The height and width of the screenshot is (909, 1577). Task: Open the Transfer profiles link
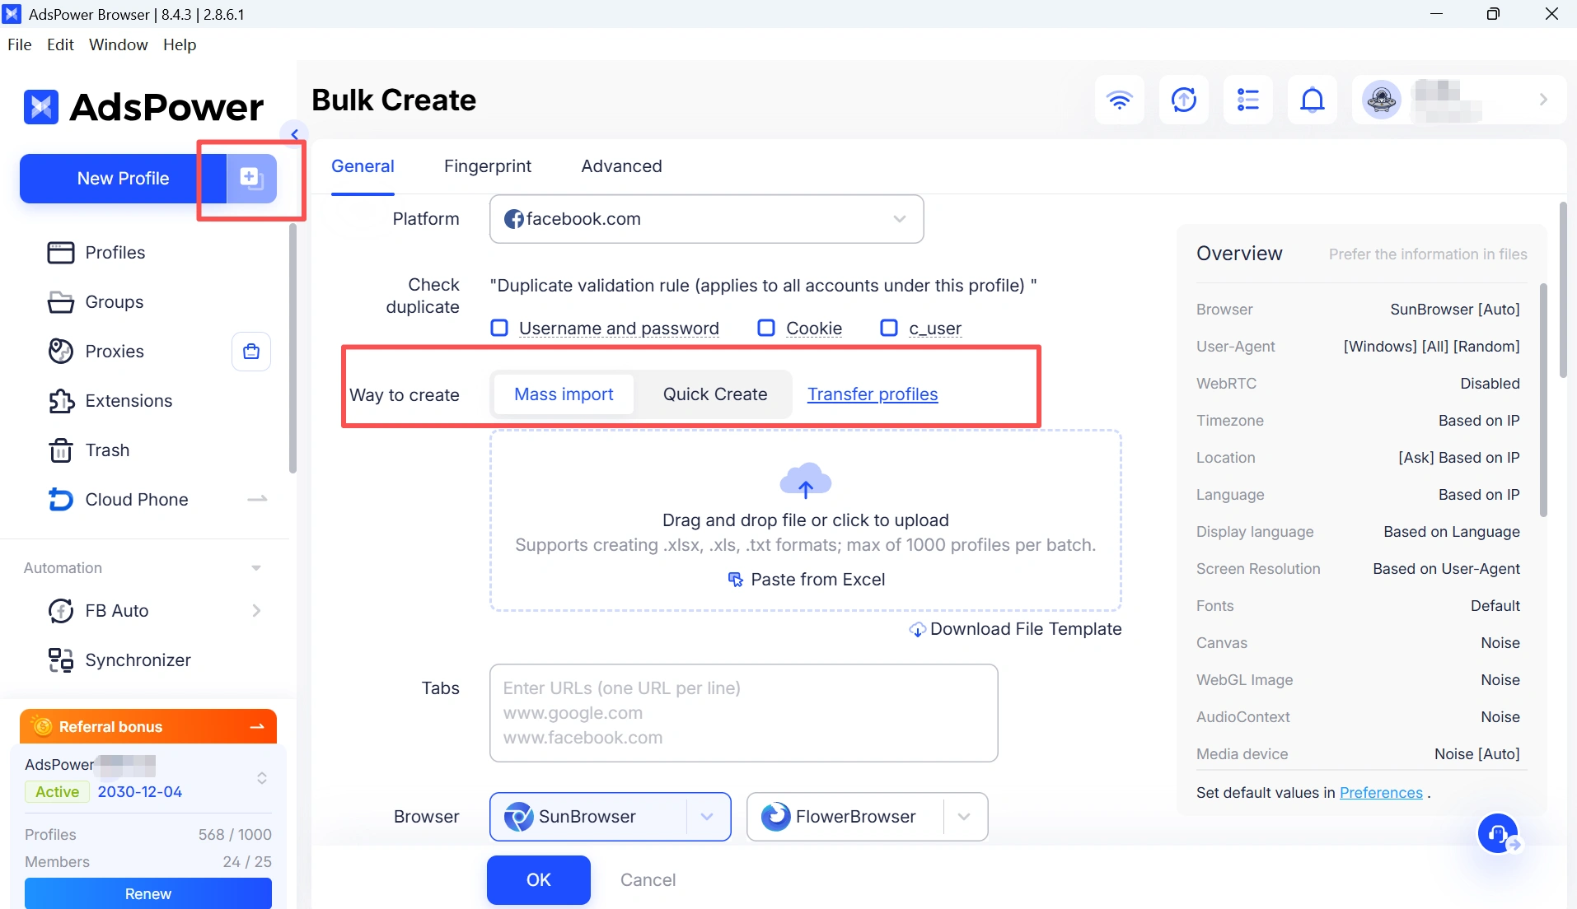click(x=873, y=394)
